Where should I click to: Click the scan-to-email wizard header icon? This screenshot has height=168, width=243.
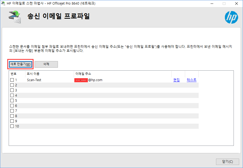click(x=15, y=17)
